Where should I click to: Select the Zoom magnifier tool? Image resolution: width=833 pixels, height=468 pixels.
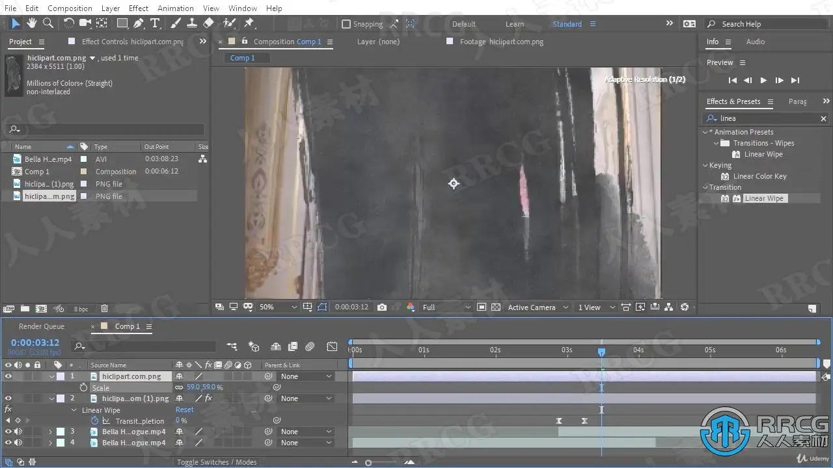click(48, 23)
